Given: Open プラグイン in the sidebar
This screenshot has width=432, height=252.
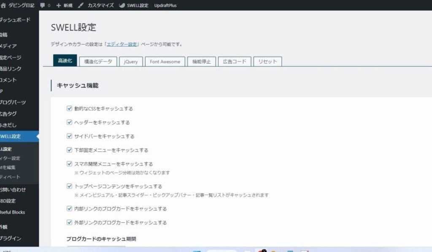Looking at the screenshot, I should [x=11, y=238].
